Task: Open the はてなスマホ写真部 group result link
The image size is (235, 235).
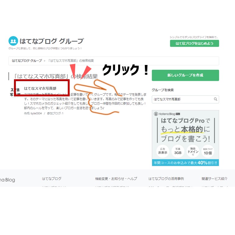Action: (x=40, y=88)
